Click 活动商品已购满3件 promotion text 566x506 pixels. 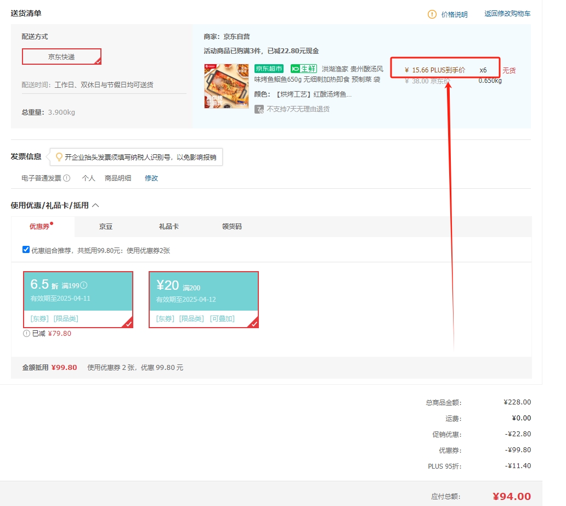pyautogui.click(x=261, y=51)
